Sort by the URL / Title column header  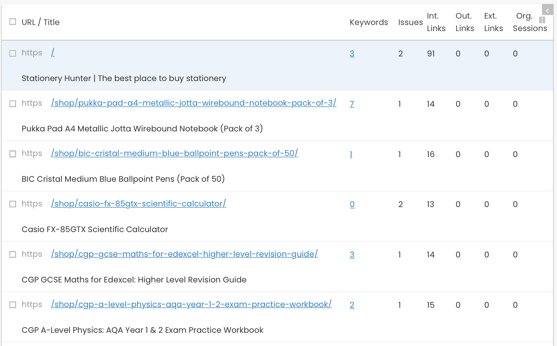(40, 22)
